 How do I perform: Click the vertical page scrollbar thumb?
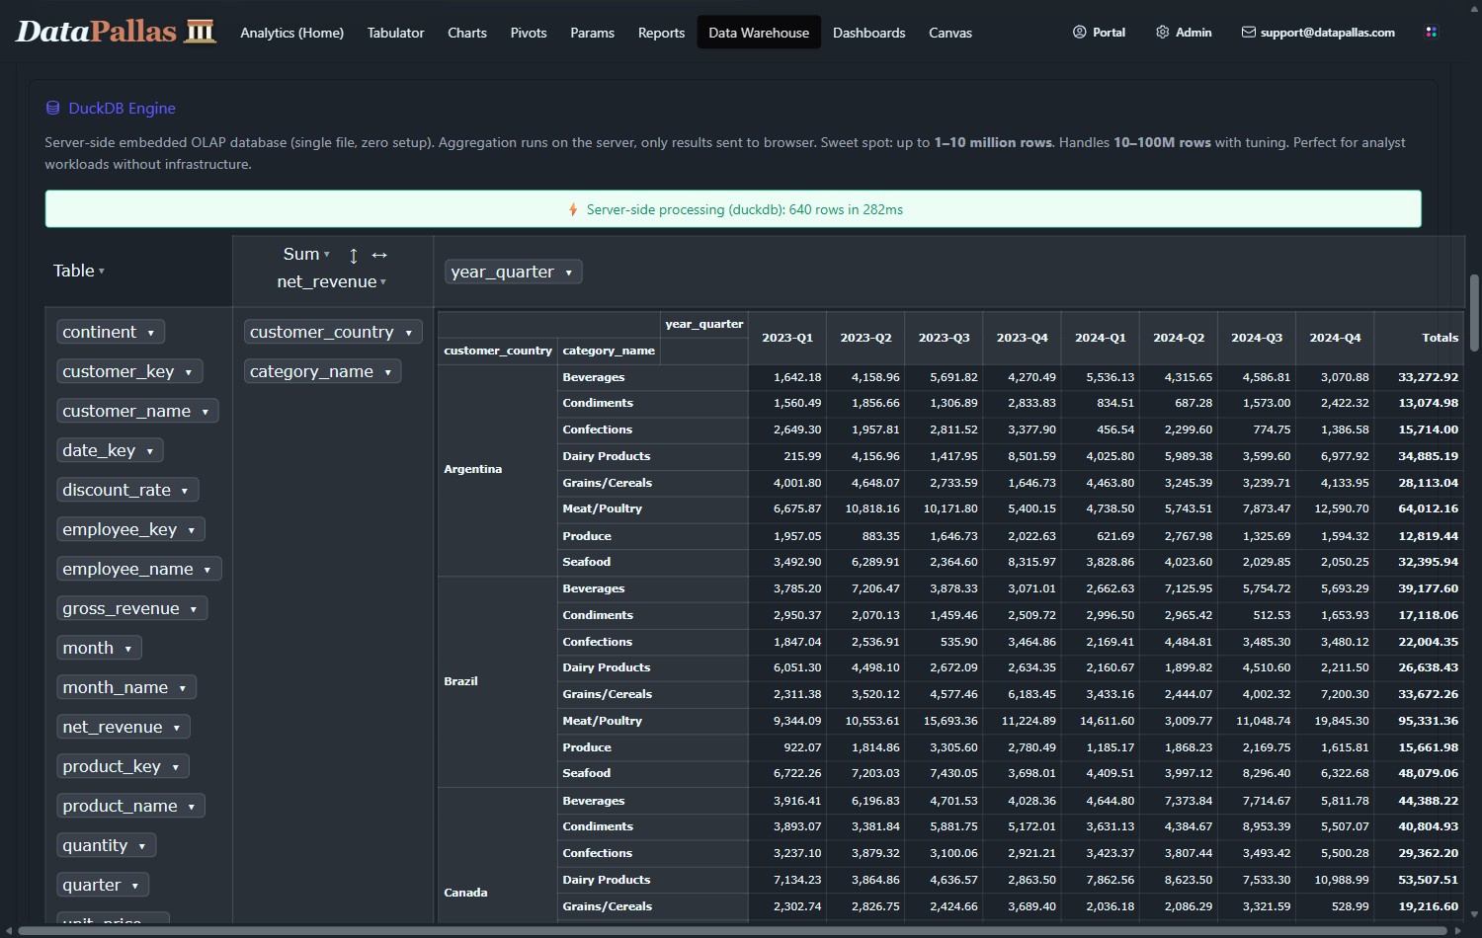[x=1475, y=312]
